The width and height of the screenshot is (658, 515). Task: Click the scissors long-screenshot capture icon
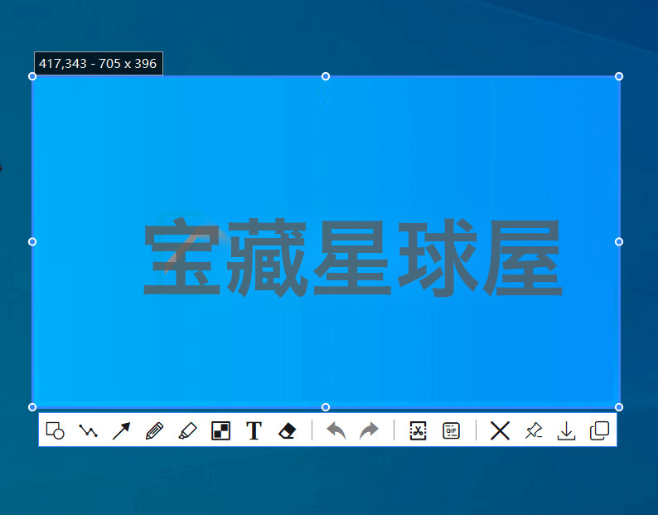(x=418, y=430)
